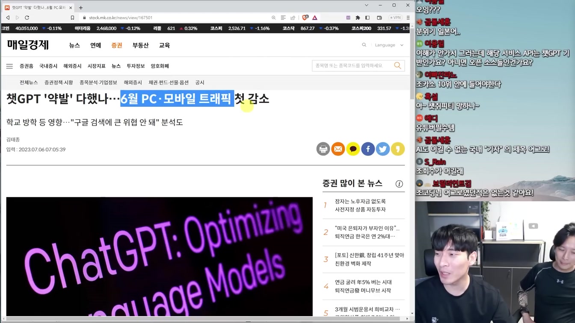
Task: Open Brave Shields lion icon
Action: 305,18
